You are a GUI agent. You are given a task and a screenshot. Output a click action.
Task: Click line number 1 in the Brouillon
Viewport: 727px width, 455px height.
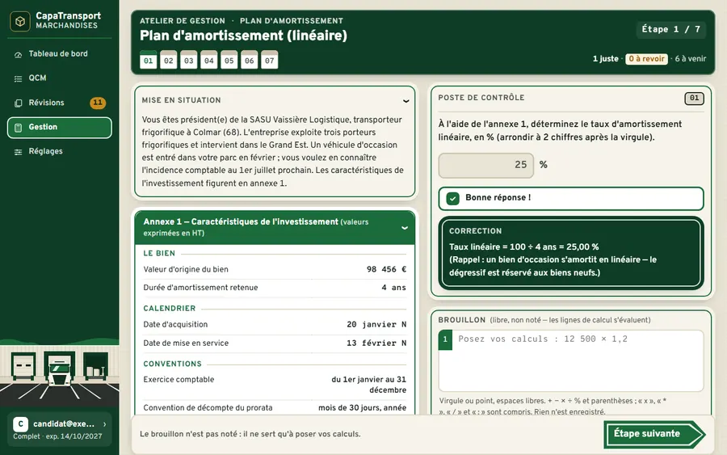[x=445, y=339]
